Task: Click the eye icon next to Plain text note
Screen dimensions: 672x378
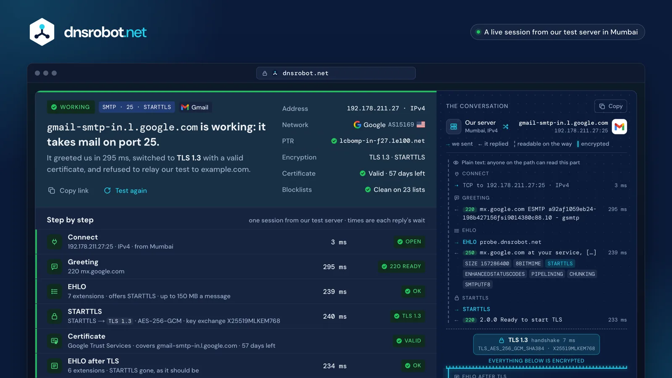Action: tap(456, 163)
